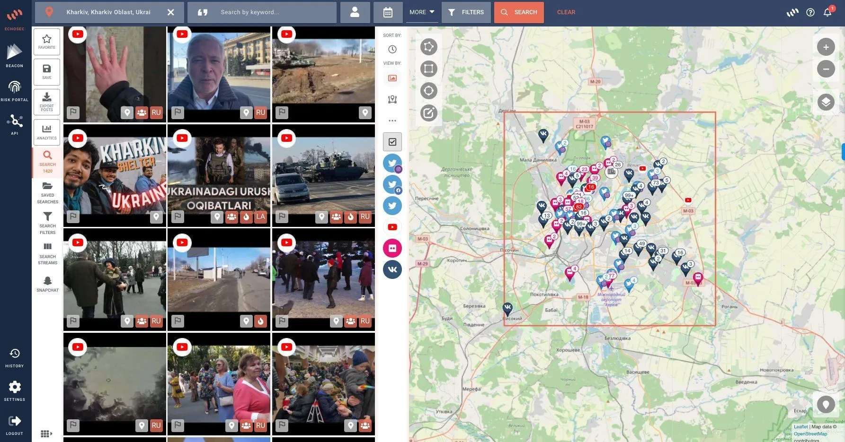Sort results by time using the clock icon
This screenshot has height=442, width=845.
392,49
